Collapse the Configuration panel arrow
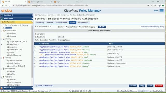The height and width of the screenshot is (93, 166). [32, 22]
